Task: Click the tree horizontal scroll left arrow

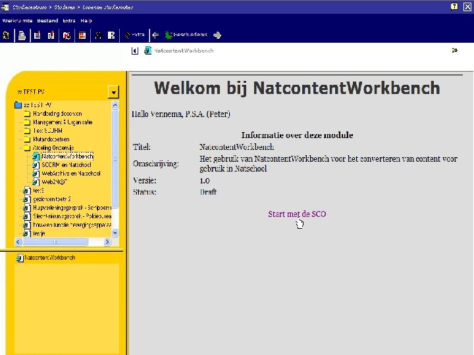Action: click(18, 242)
